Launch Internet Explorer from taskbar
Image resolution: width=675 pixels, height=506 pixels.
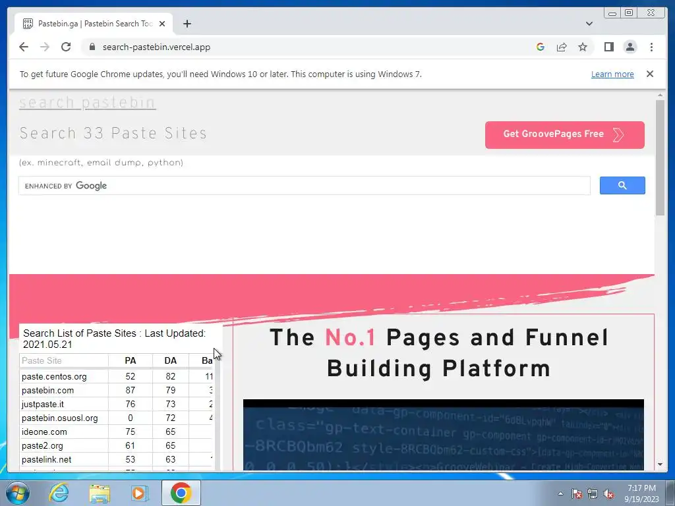click(59, 493)
